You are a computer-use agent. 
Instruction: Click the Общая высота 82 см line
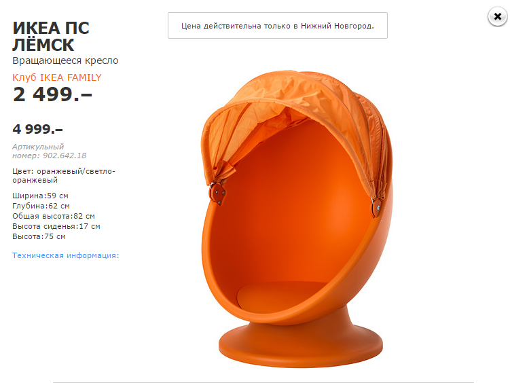(54, 216)
